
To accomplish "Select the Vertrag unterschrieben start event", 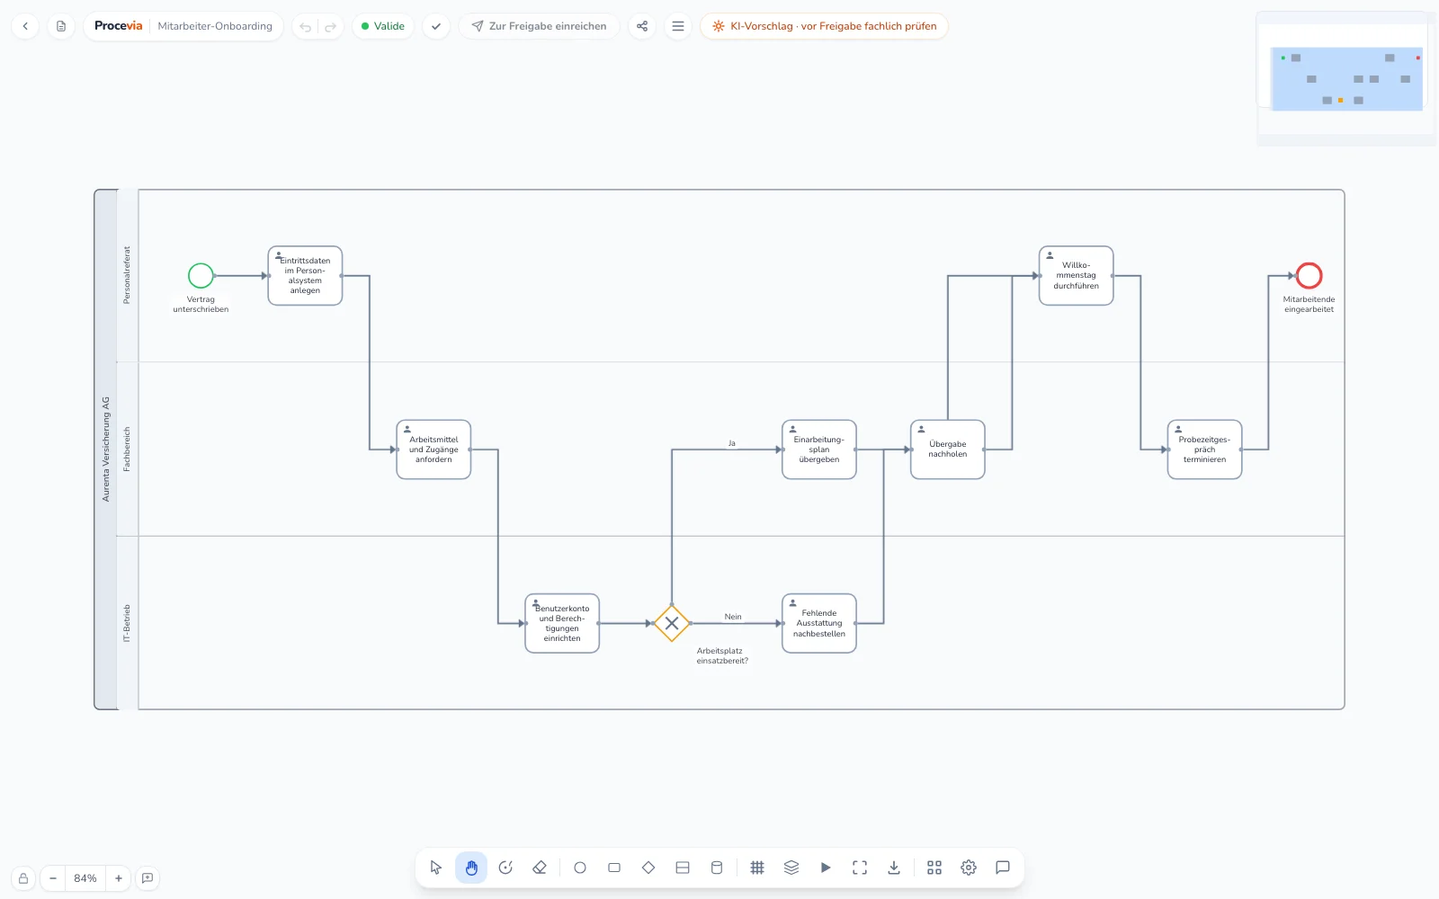I will point(201,276).
